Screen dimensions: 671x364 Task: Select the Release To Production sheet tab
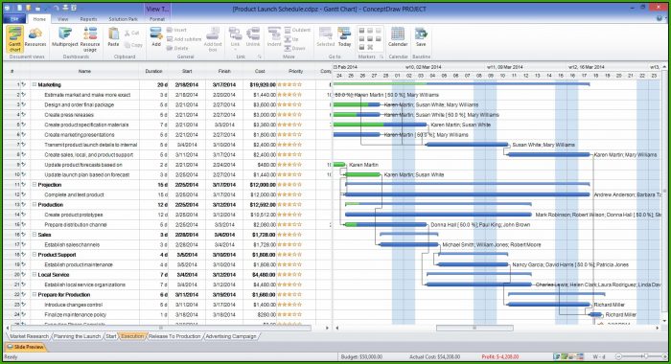(x=174, y=336)
